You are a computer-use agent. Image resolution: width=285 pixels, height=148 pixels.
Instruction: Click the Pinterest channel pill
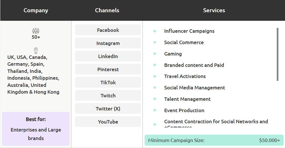point(108,69)
